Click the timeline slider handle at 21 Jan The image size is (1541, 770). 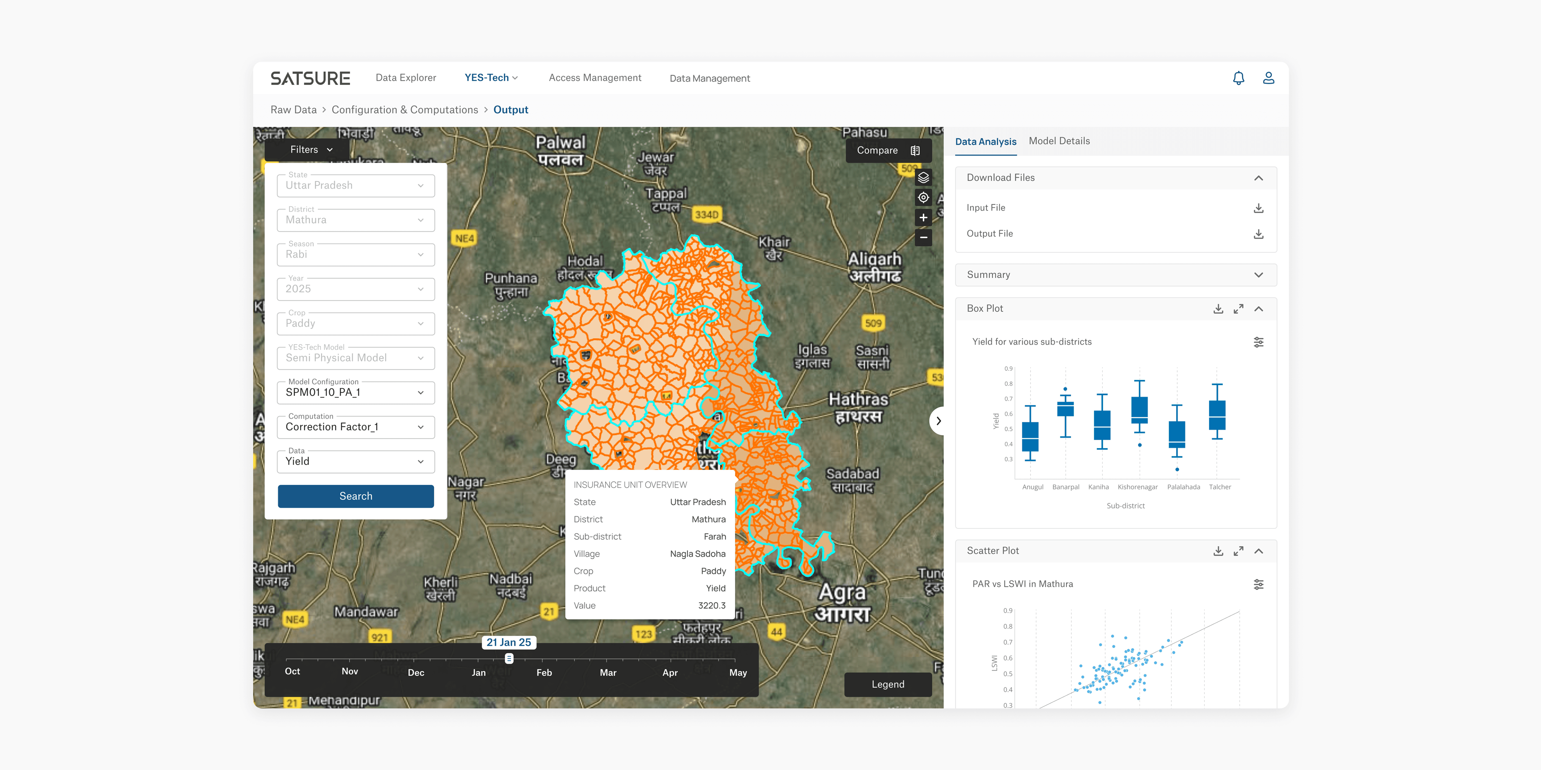point(509,659)
